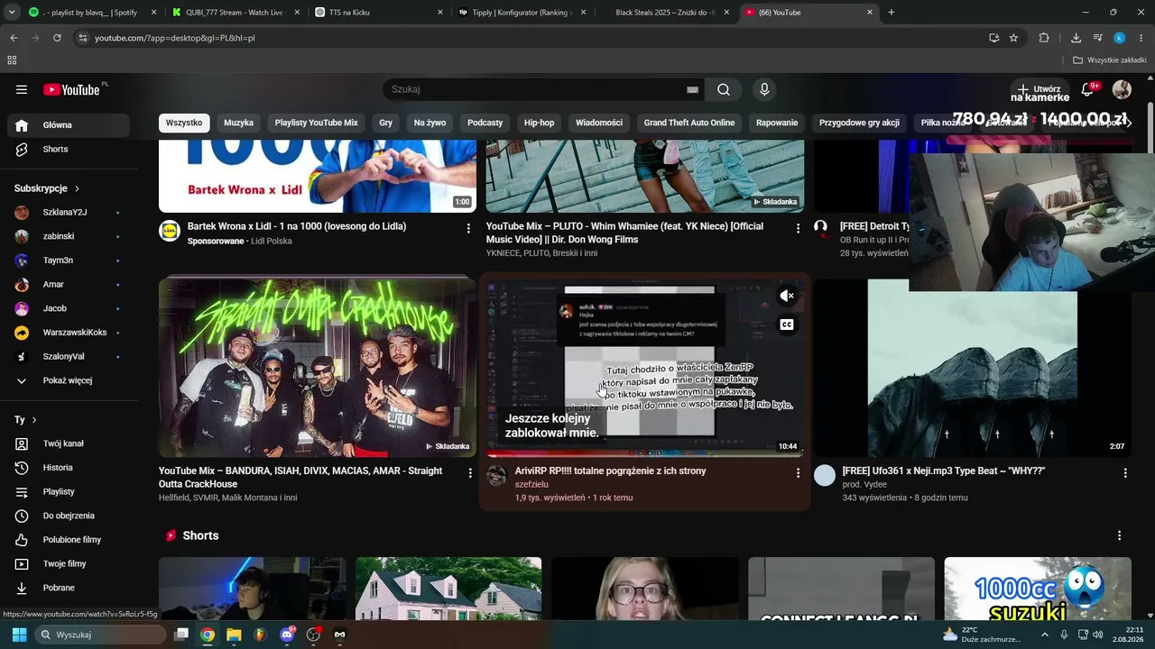Switch to the Black Steals 2025 tab

point(665,13)
